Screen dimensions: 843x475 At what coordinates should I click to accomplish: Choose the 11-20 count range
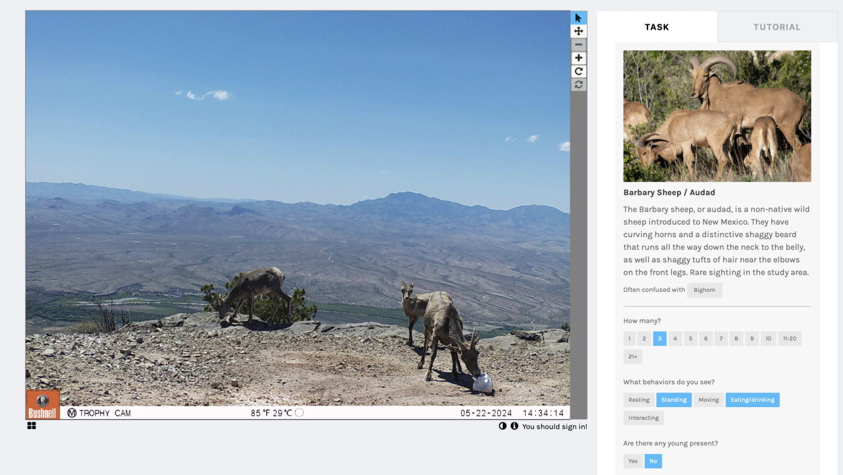click(x=790, y=339)
